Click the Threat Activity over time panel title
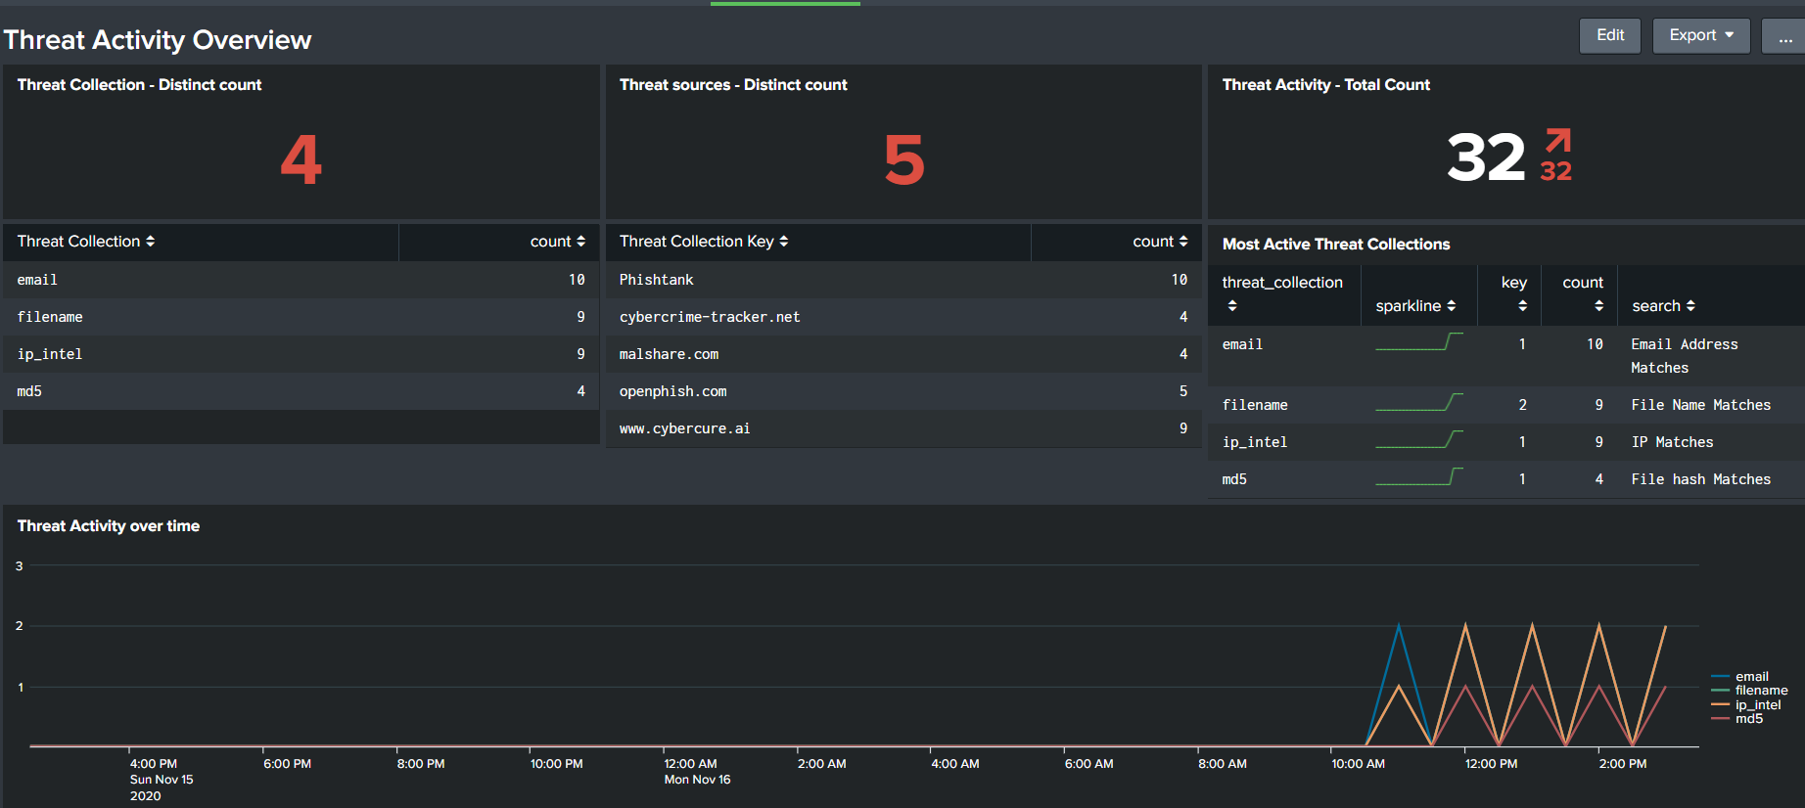 109,526
